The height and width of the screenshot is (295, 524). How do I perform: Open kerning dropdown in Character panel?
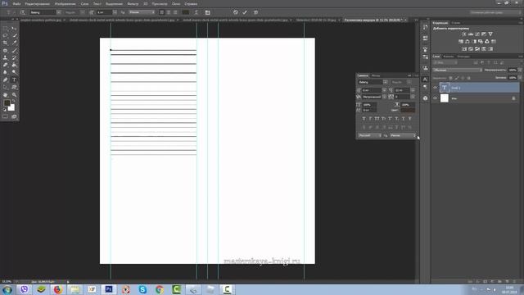[384, 97]
